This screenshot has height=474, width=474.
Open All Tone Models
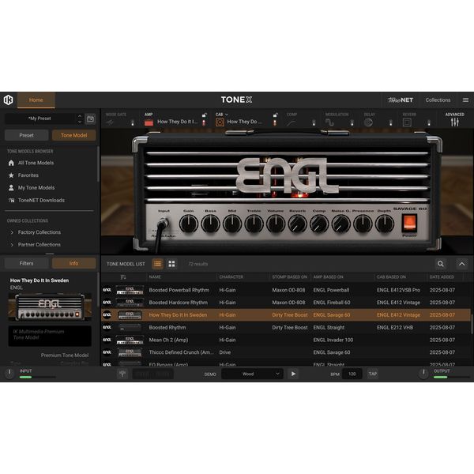click(36, 163)
